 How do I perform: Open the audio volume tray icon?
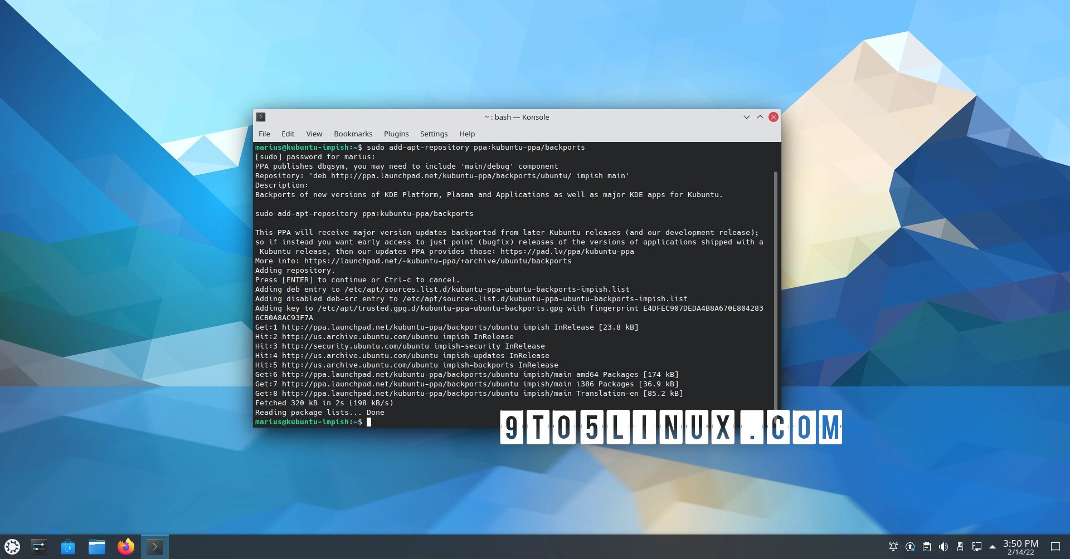(x=943, y=547)
